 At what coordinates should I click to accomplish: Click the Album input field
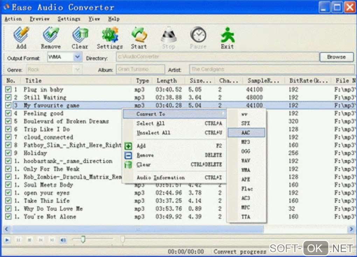(140, 69)
